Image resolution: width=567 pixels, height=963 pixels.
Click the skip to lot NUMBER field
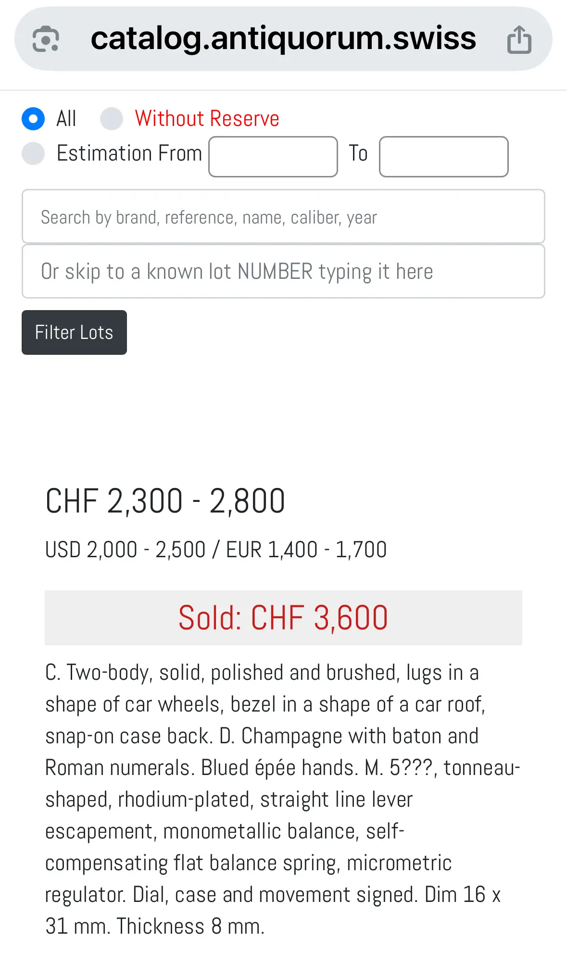coord(283,272)
